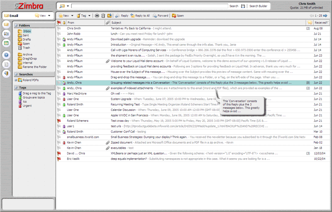Click the last sidebar icon below Options
The width and height of the screenshot is (332, 212).
(x=6, y=74)
